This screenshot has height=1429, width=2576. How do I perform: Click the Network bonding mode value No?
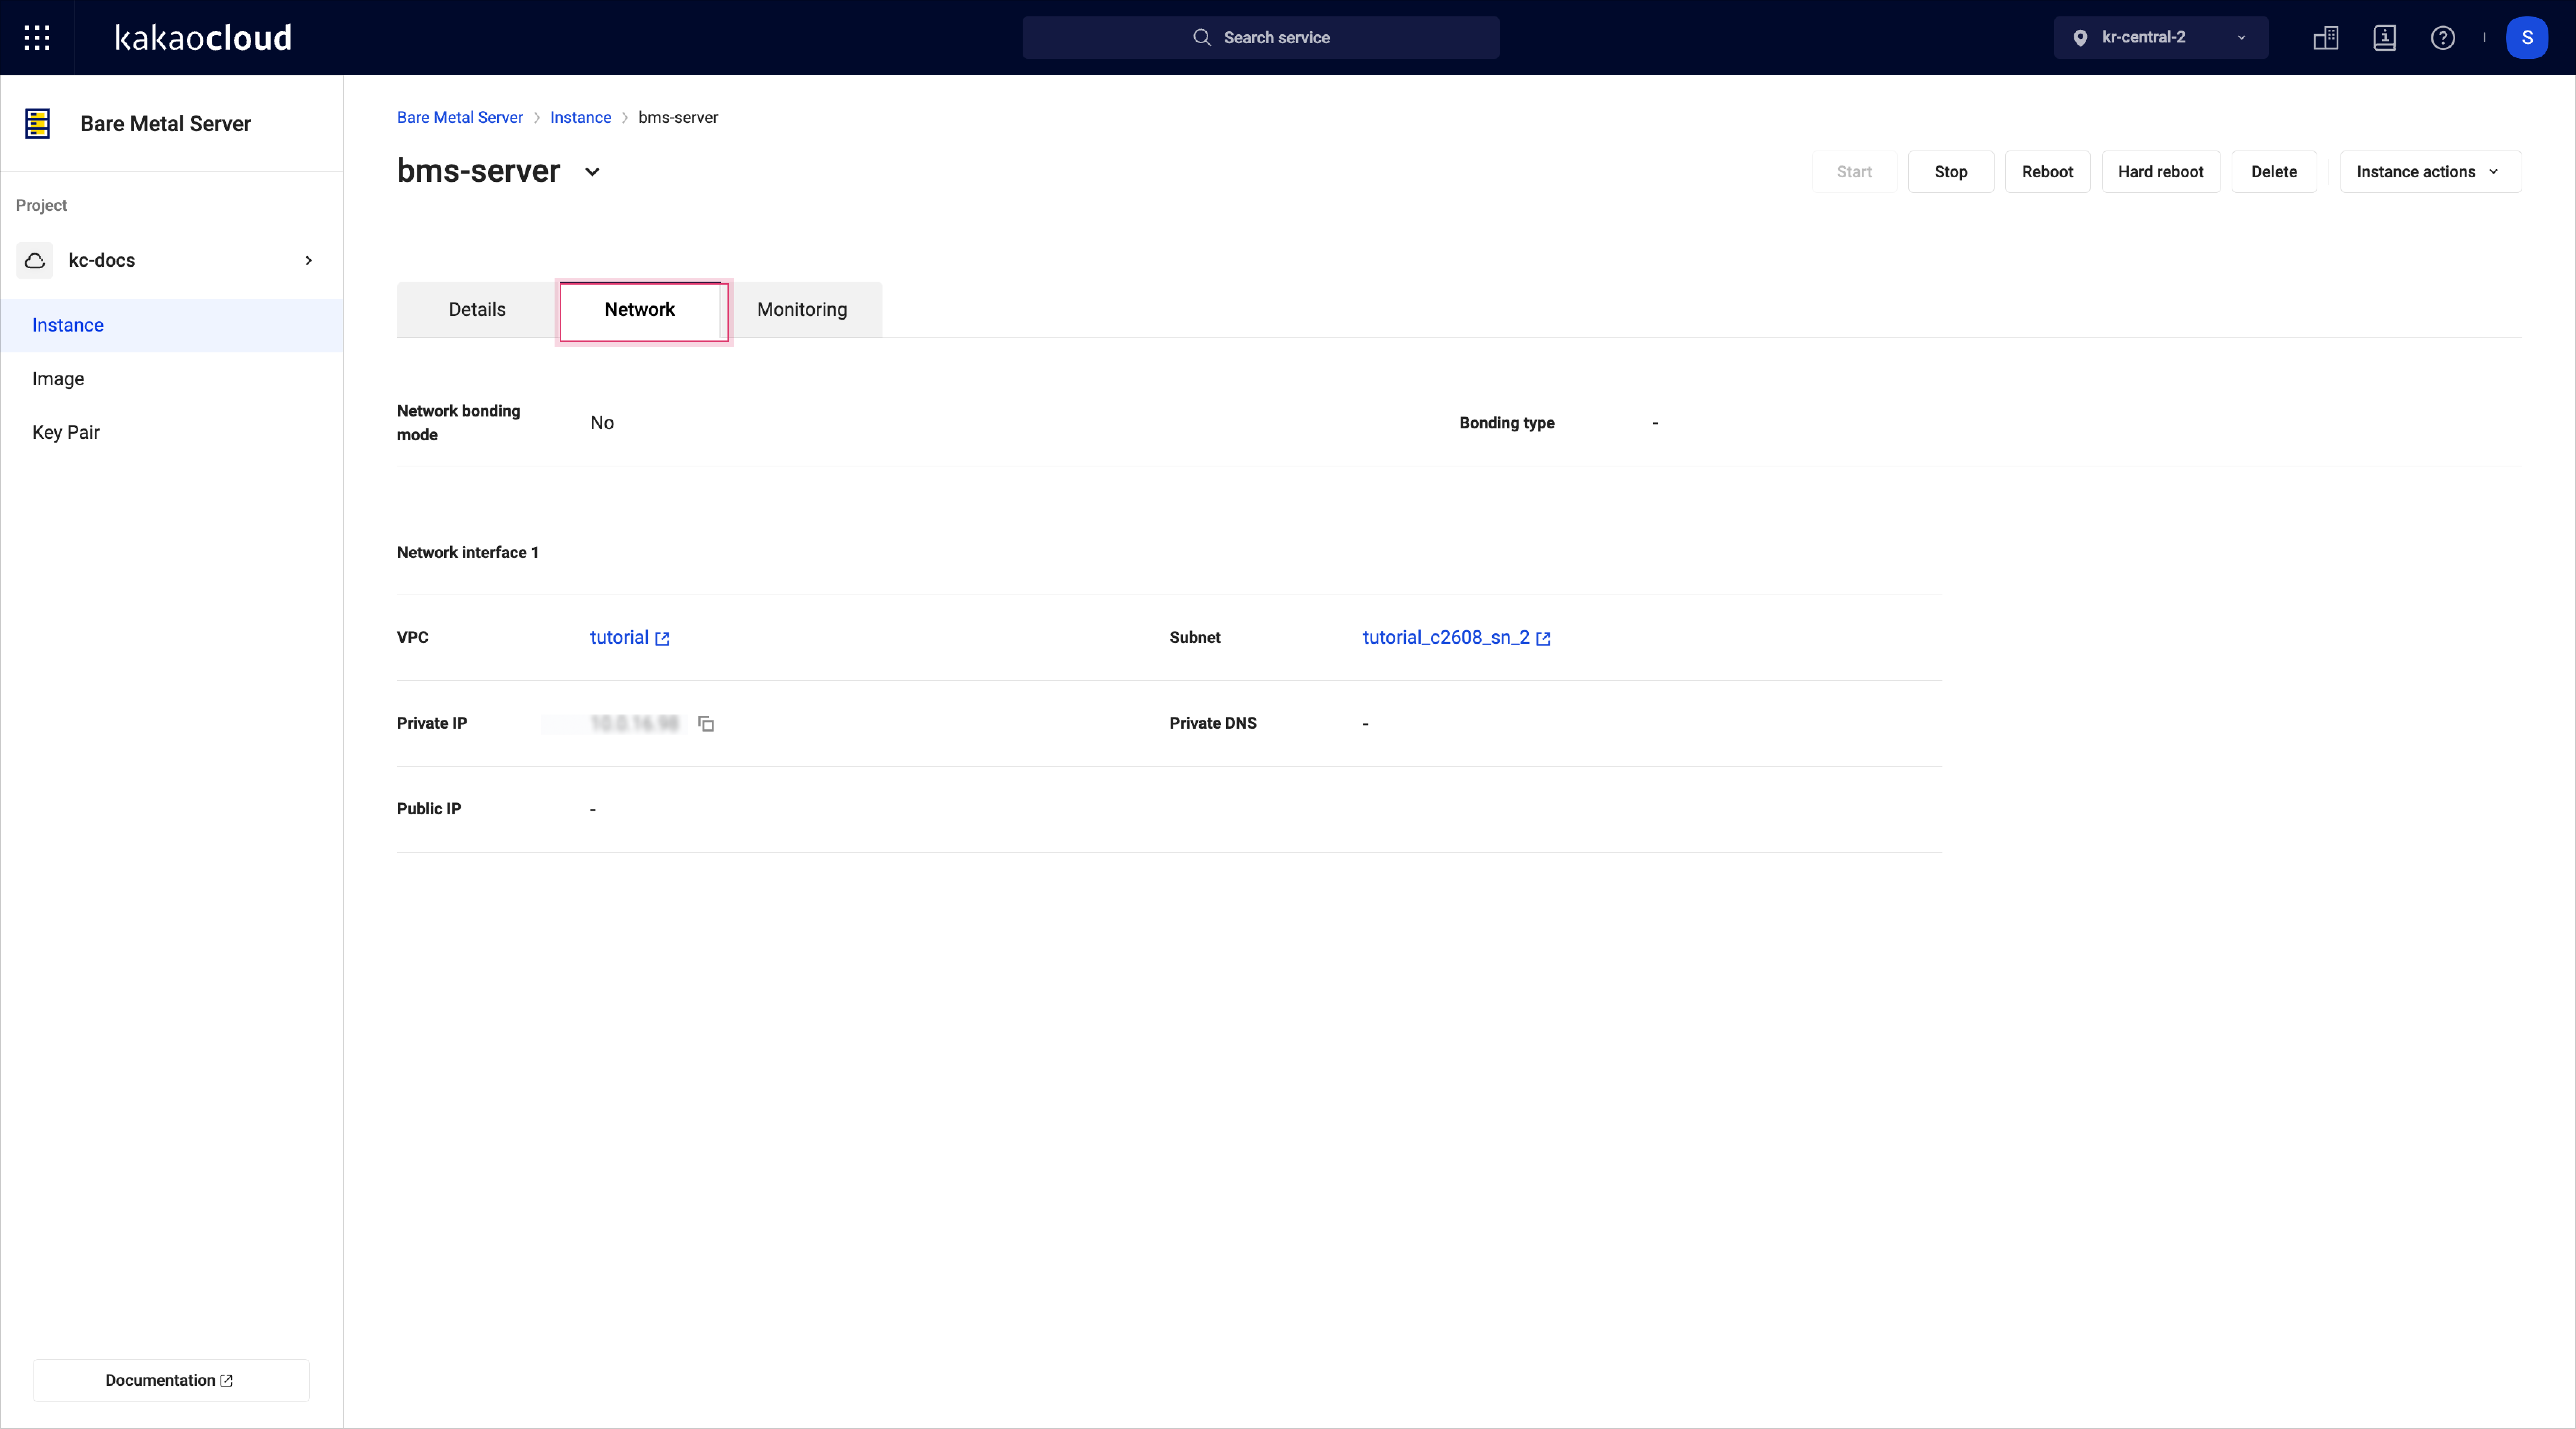602,423
